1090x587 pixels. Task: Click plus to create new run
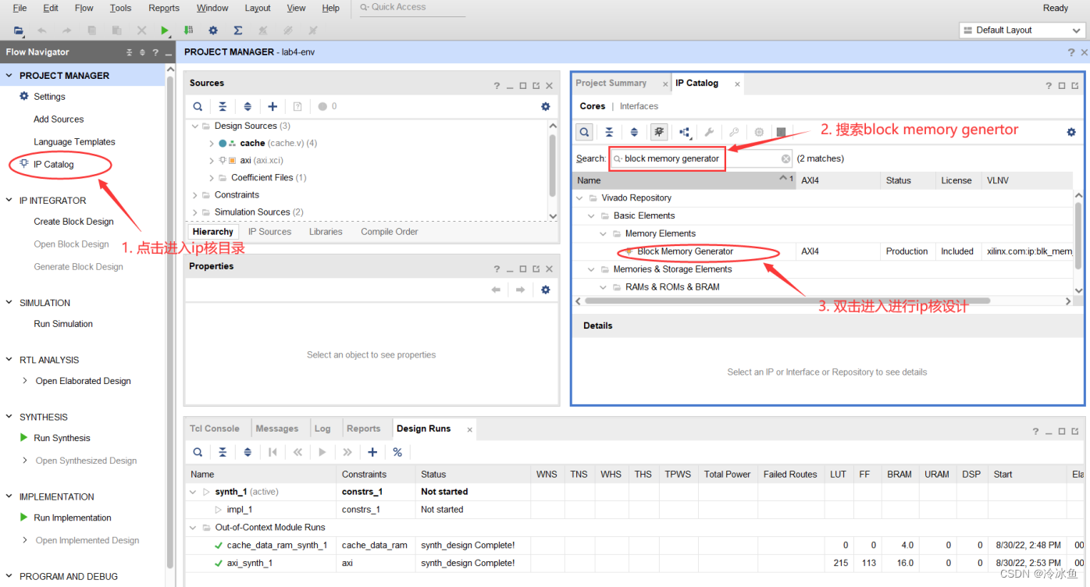[372, 452]
